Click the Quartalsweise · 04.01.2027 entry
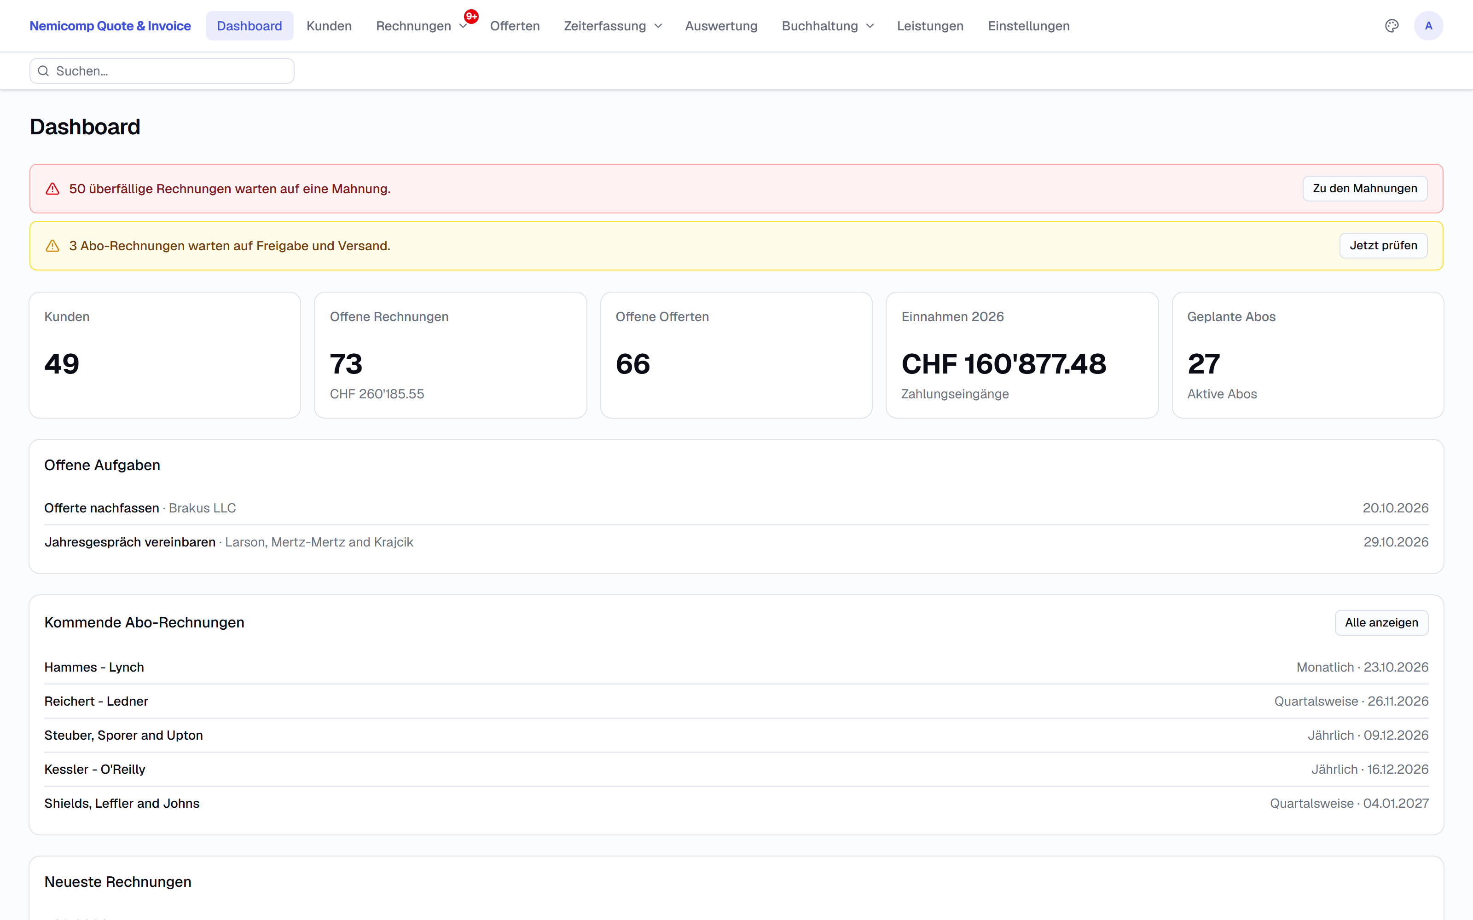This screenshot has height=920, width=1473. (x=1349, y=804)
